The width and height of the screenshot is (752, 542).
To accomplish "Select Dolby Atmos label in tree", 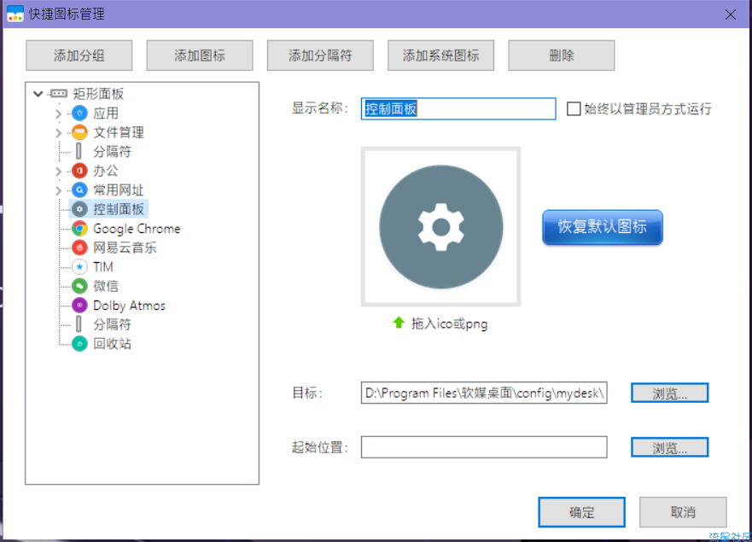I will (x=129, y=306).
